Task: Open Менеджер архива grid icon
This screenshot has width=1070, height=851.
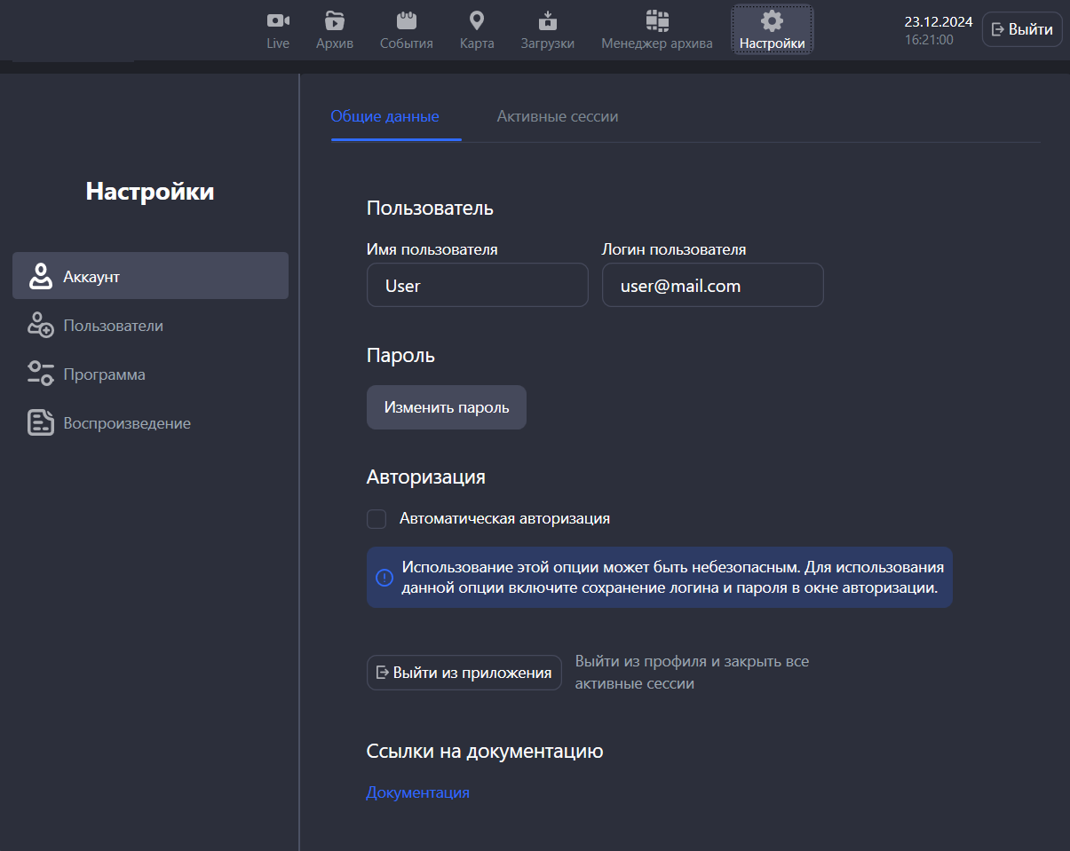Action: pyautogui.click(x=656, y=20)
